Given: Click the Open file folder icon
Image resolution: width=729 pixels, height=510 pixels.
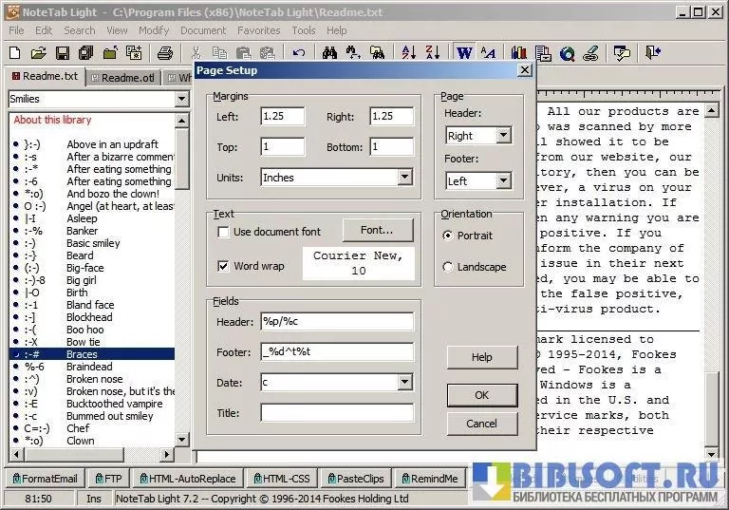Looking at the screenshot, I should [39, 53].
